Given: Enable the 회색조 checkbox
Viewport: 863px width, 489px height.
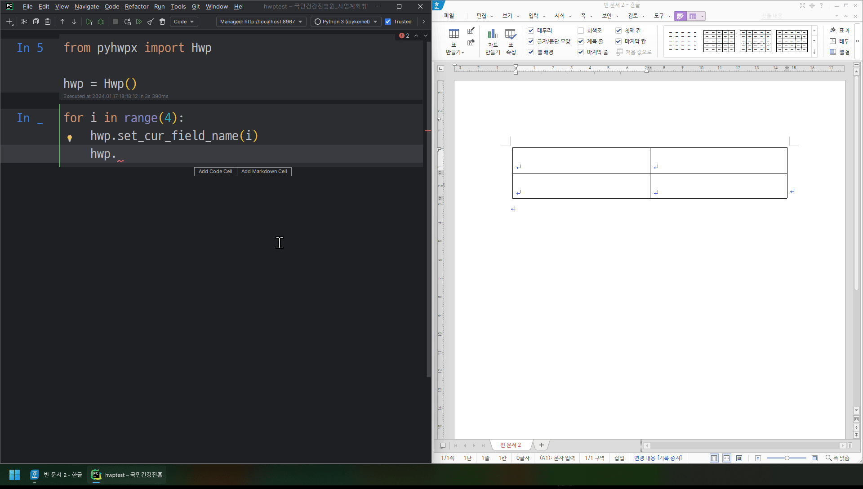Looking at the screenshot, I should (581, 31).
